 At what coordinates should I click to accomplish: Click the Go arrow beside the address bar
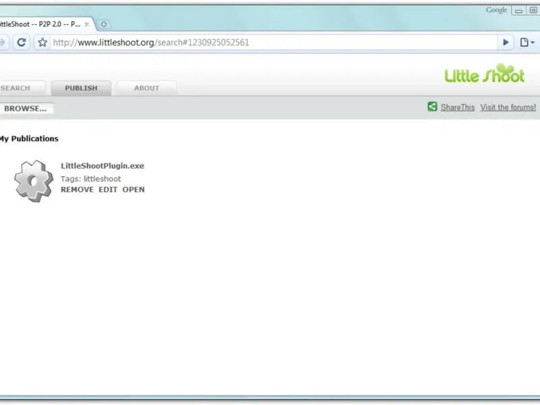(x=506, y=43)
